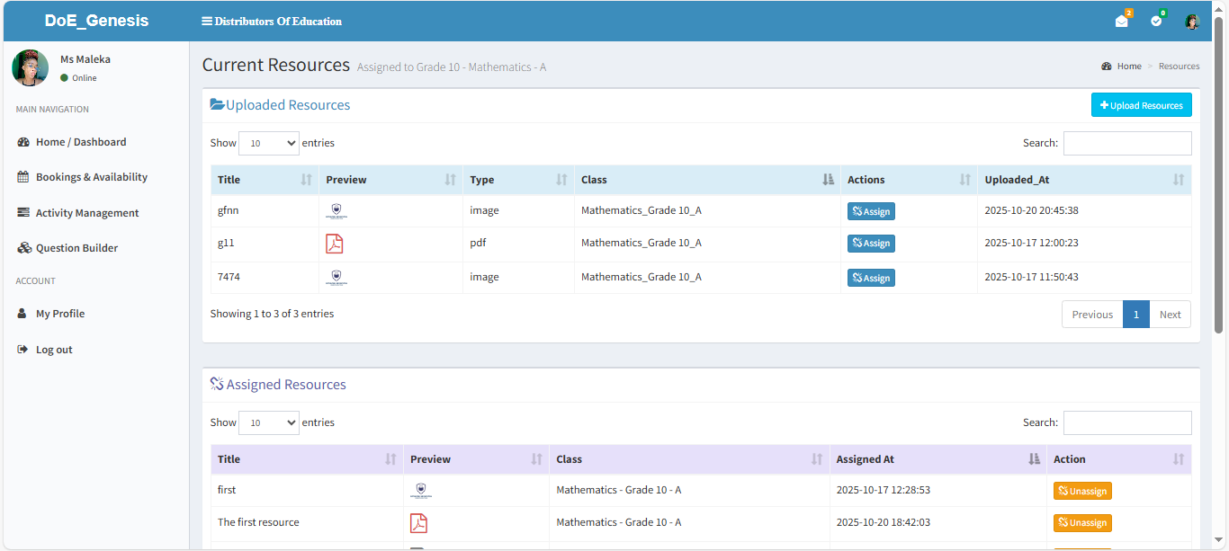Go to Bookings & Availability
The width and height of the screenshot is (1229, 551).
(91, 177)
